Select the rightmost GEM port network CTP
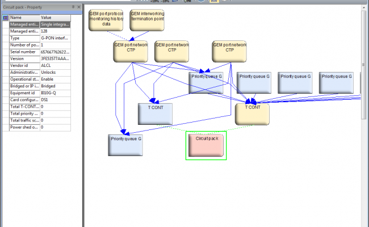This screenshot has width=369, height=227. click(229, 51)
